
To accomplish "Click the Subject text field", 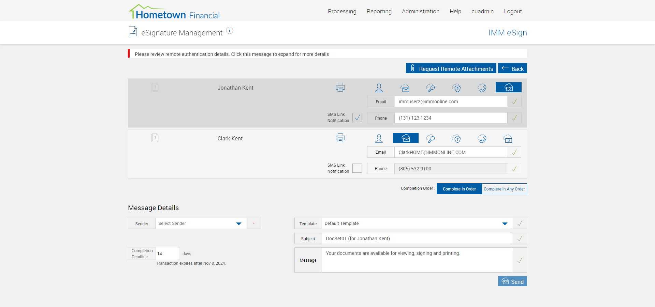I will (x=417, y=239).
